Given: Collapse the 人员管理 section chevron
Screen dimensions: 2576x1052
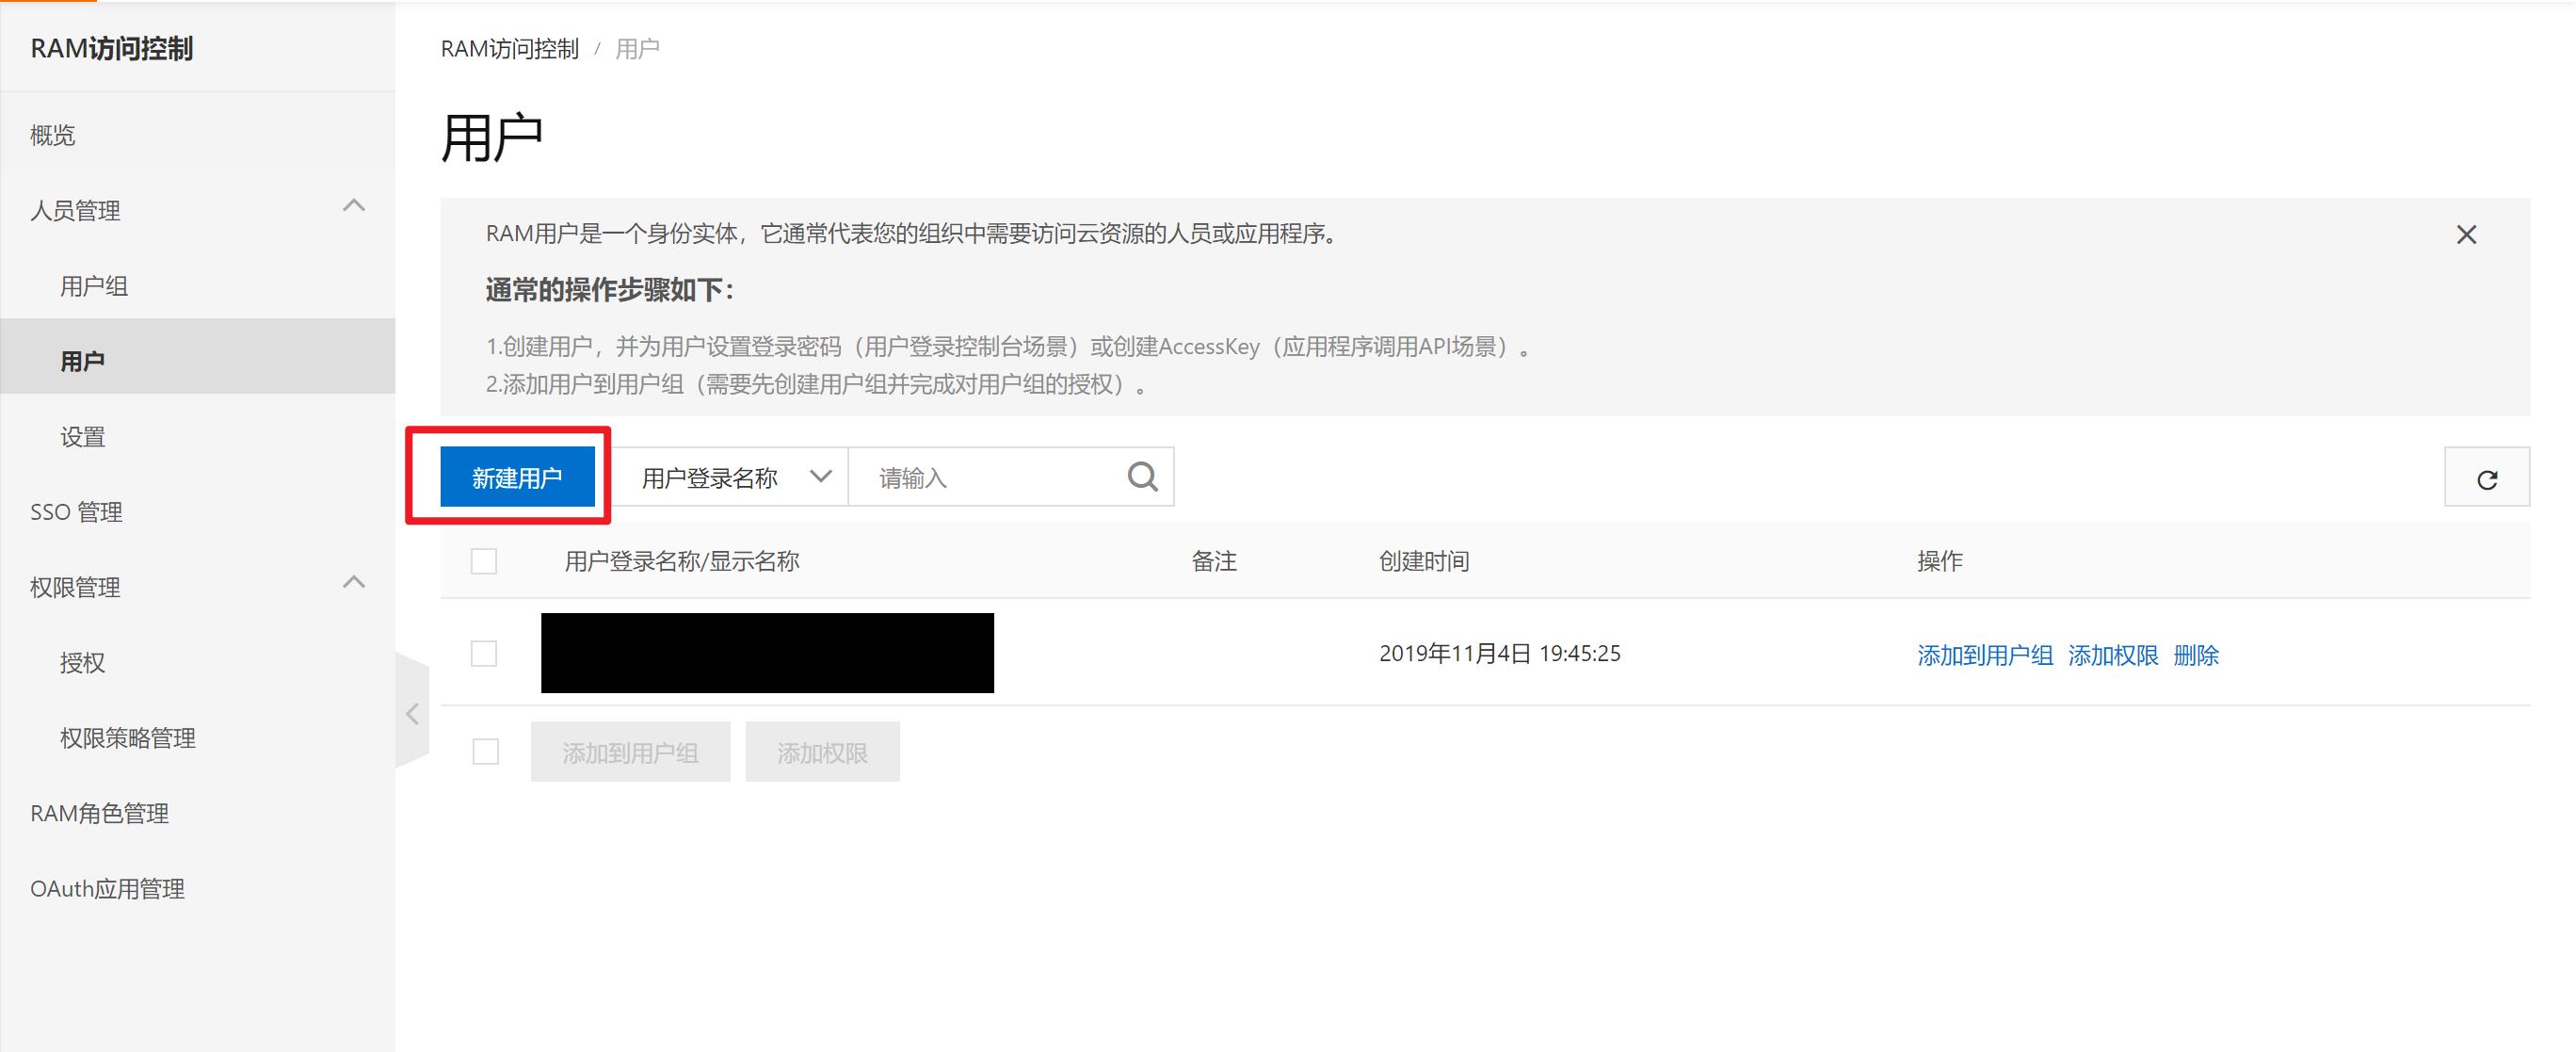Looking at the screenshot, I should [353, 206].
